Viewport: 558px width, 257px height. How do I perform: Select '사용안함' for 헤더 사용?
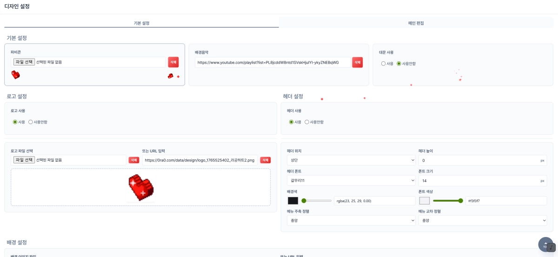(x=307, y=122)
